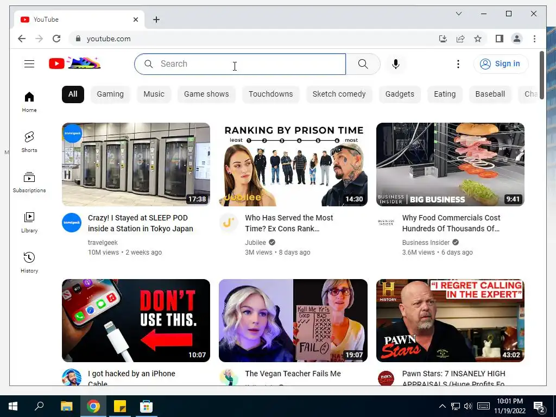Open Jubilee channel name link
556x417 pixels.
pyautogui.click(x=255, y=243)
